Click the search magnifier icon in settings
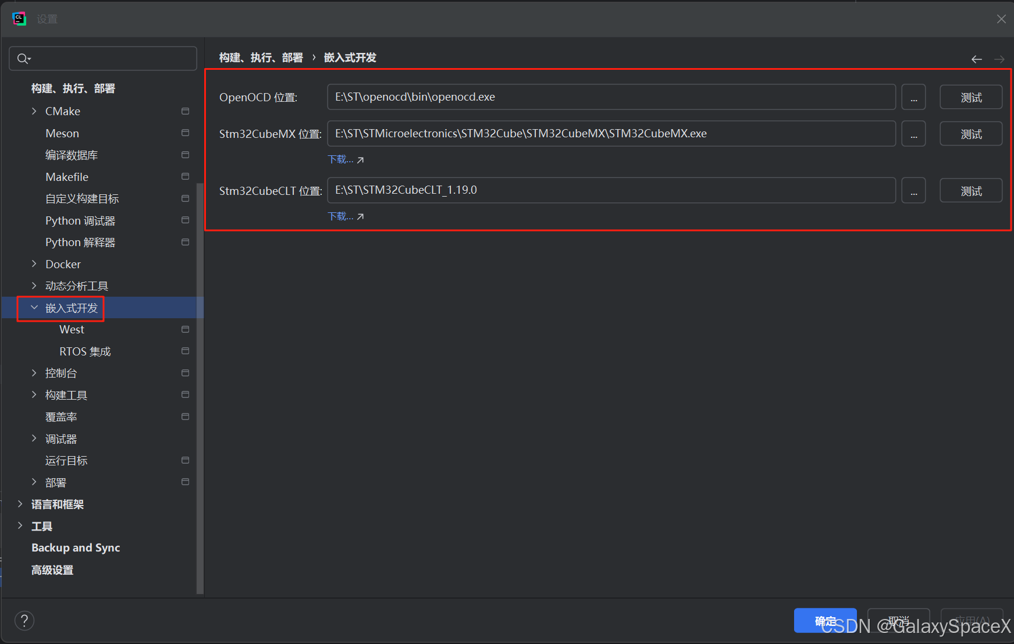Viewport: 1014px width, 644px height. (x=23, y=58)
